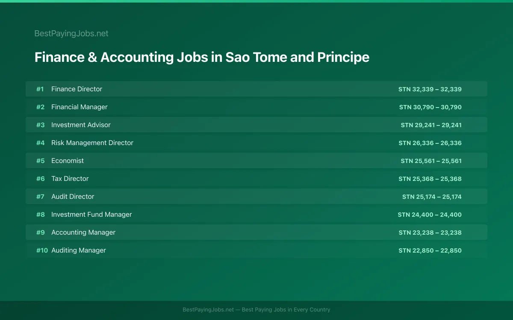The image size is (513, 320).
Task: Click the #1 rank number
Action: [40, 89]
